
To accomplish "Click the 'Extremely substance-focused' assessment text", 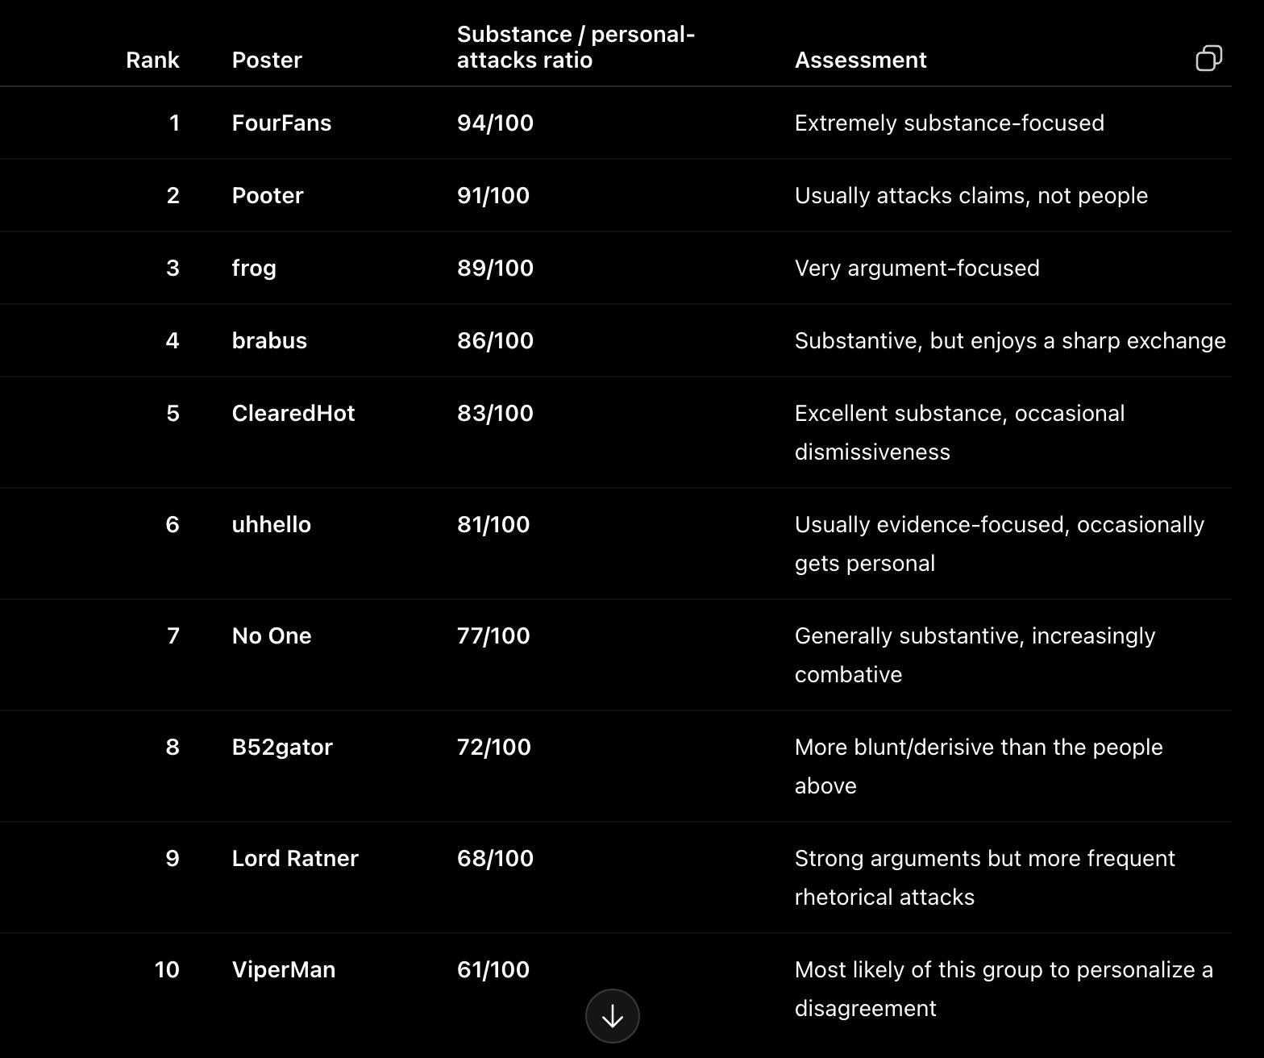I will (x=950, y=123).
